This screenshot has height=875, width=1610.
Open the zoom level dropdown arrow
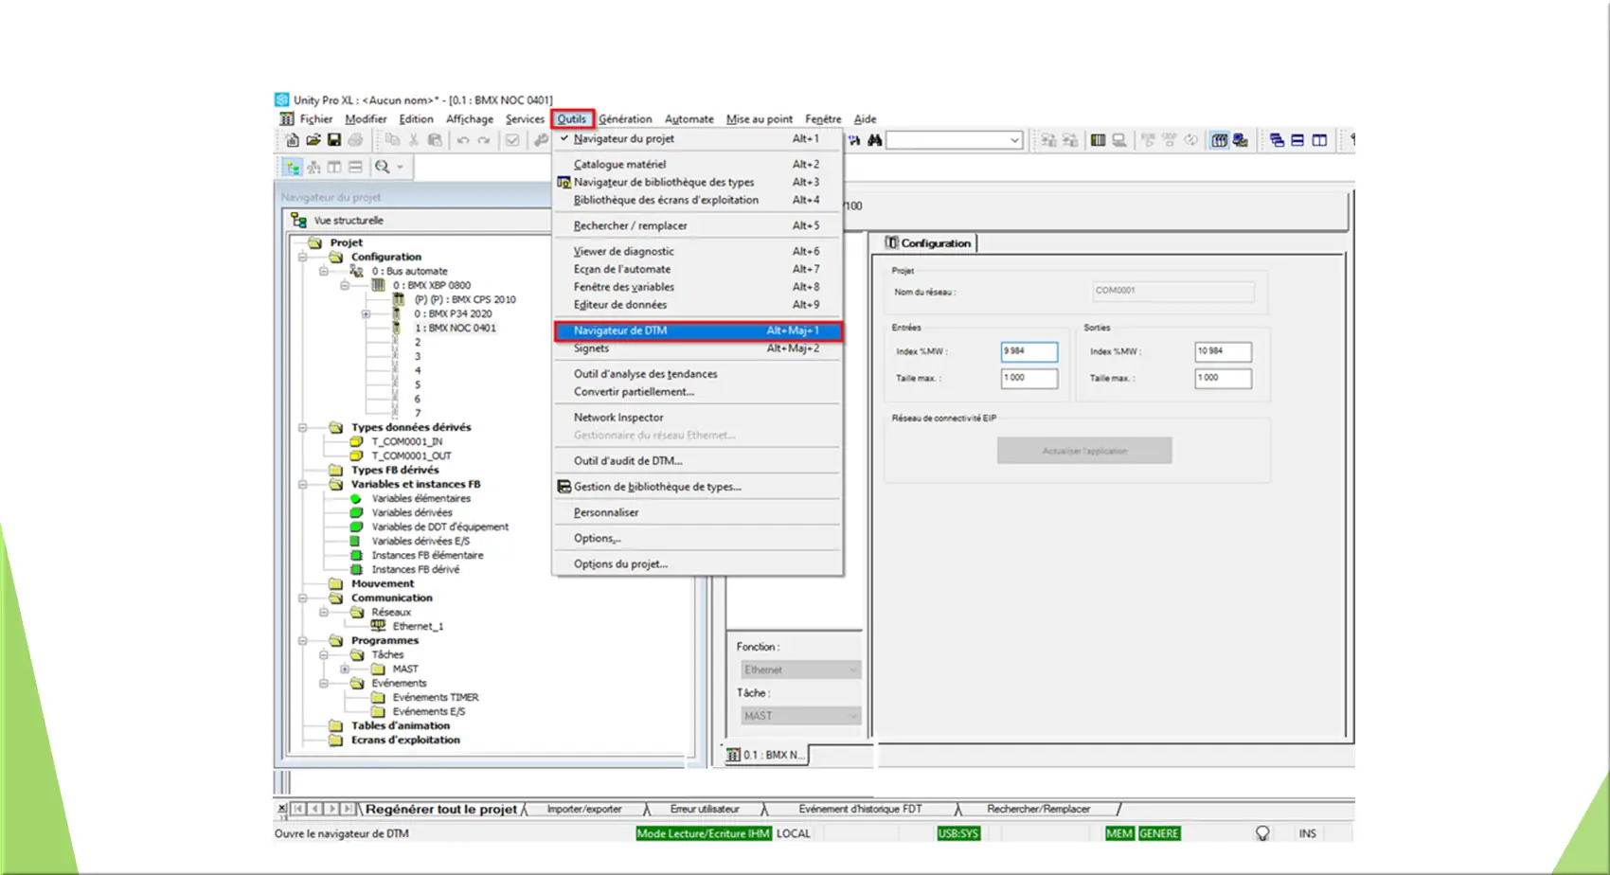400,167
